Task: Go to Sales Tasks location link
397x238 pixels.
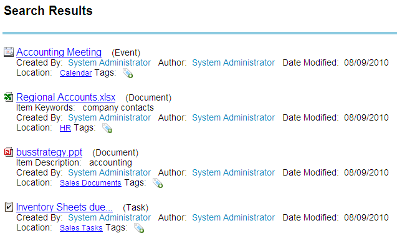Action: coord(81,228)
